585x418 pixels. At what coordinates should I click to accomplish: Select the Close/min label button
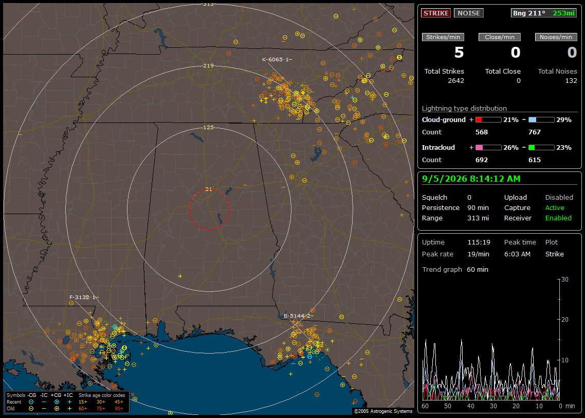point(500,37)
